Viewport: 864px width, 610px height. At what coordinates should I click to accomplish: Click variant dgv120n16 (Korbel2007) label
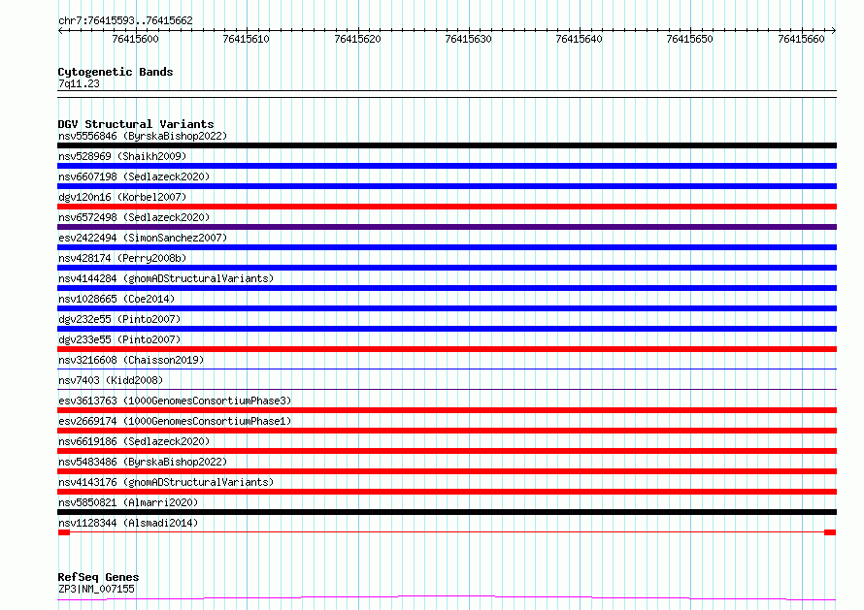pos(122,197)
